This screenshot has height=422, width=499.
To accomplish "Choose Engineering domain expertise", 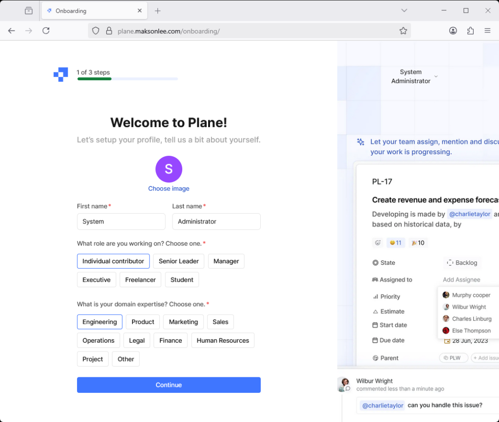I will pos(99,322).
